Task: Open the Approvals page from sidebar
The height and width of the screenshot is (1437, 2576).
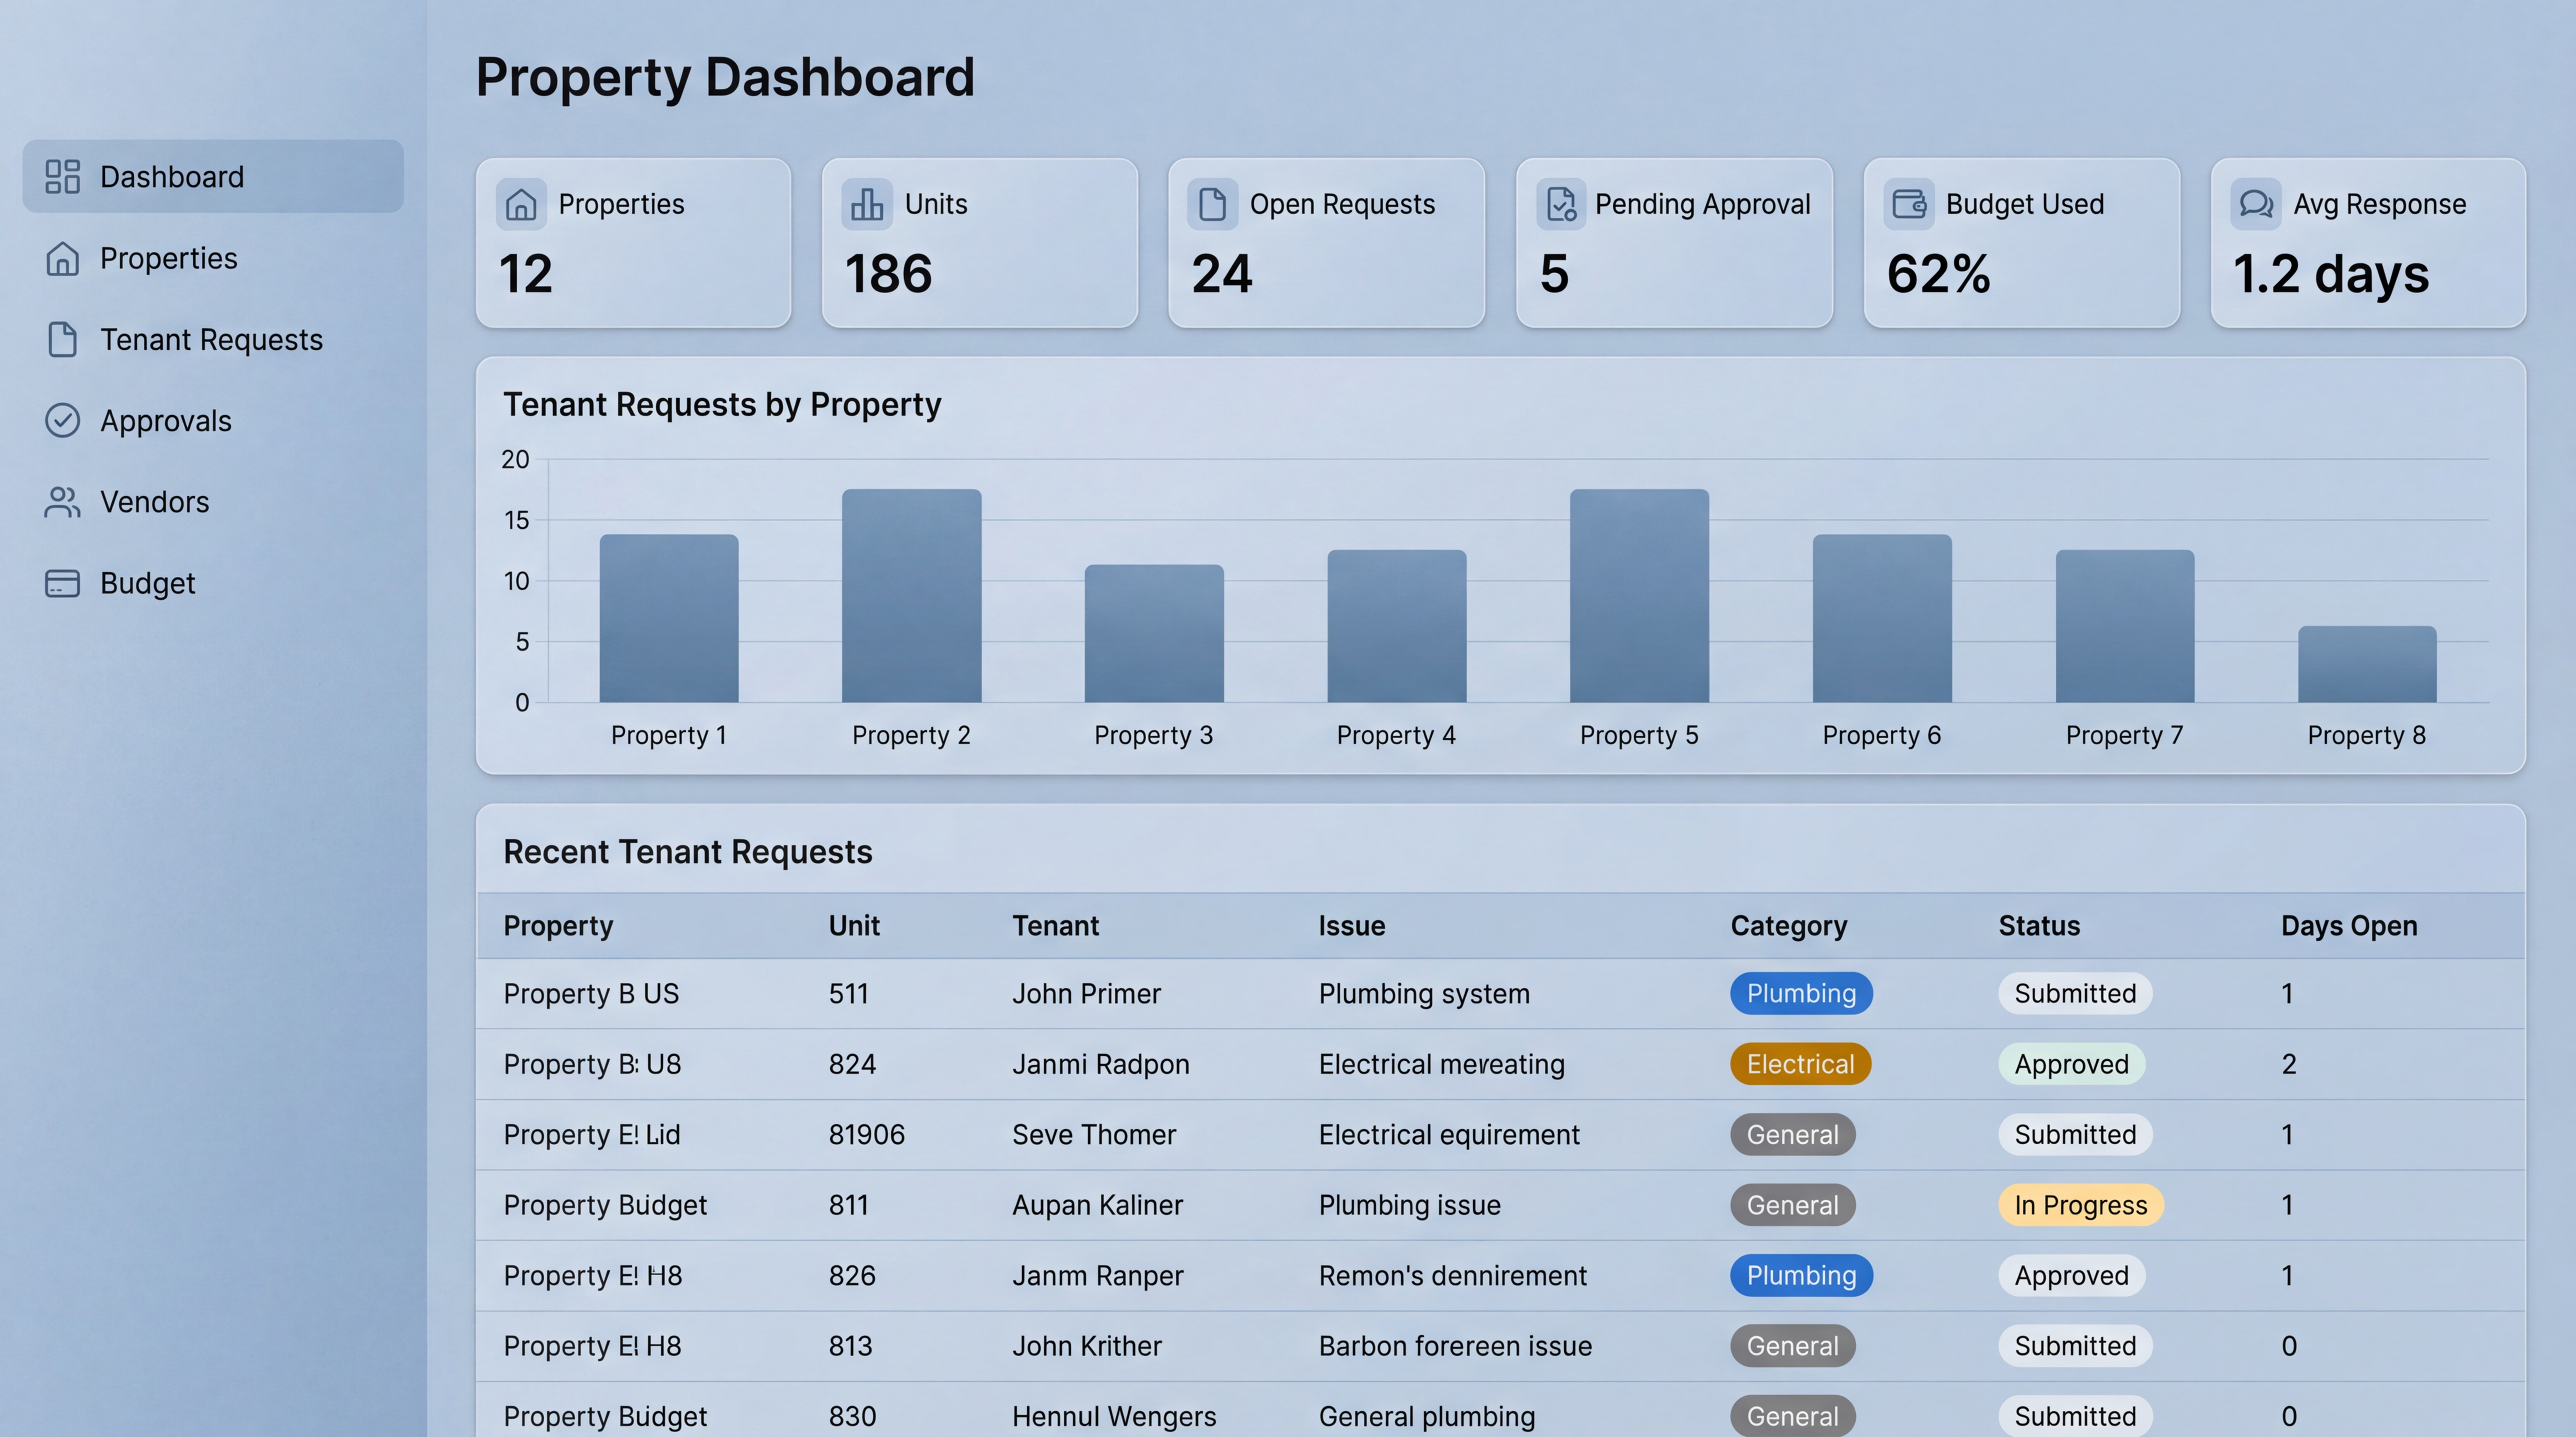Action: click(x=165, y=421)
